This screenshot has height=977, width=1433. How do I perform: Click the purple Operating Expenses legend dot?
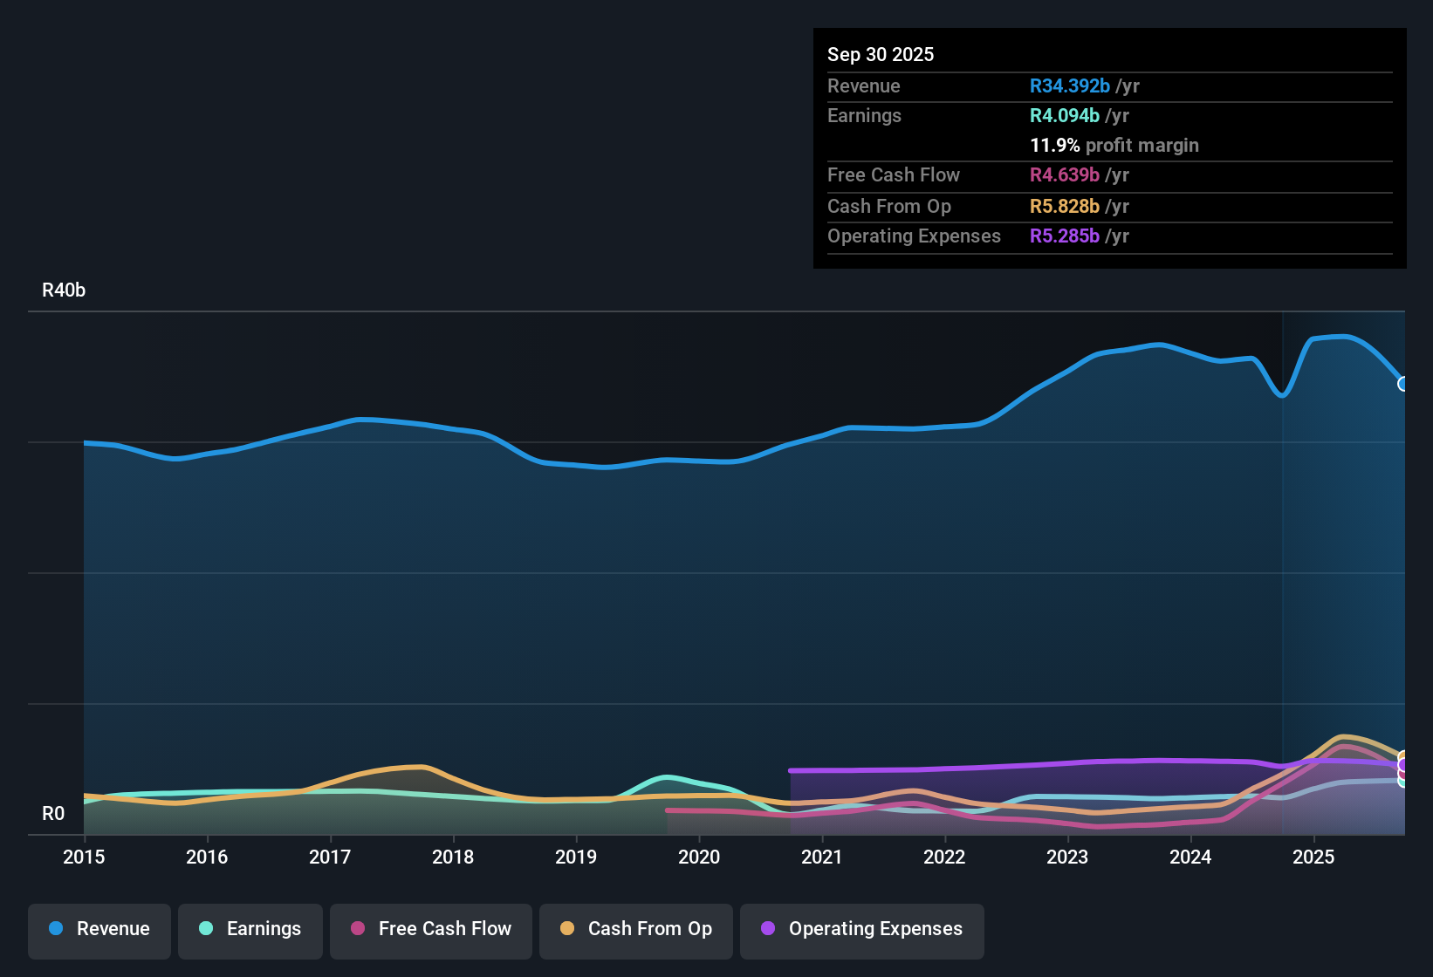pos(768,929)
